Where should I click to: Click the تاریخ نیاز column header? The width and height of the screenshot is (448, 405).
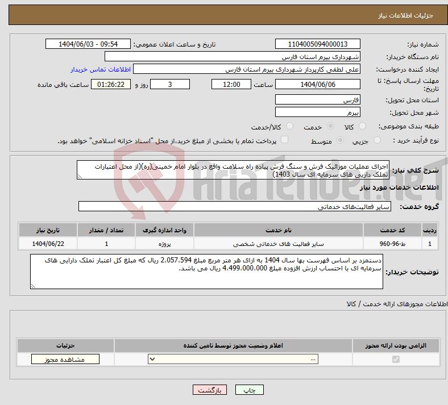click(x=48, y=230)
